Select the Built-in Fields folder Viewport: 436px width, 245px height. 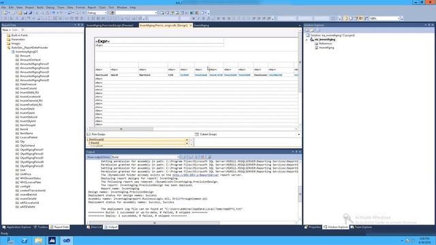17,35
